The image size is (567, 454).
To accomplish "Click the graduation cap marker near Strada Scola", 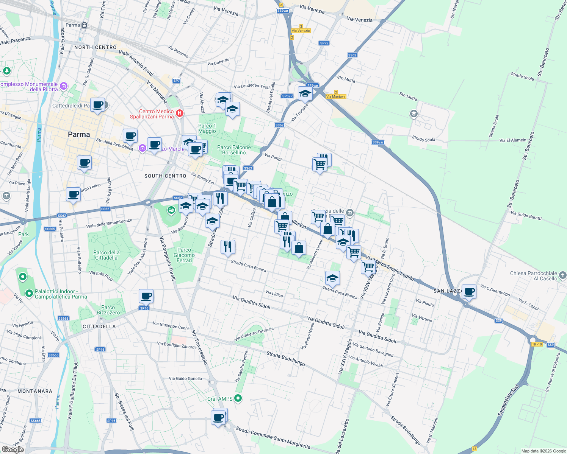I will [414, 114].
